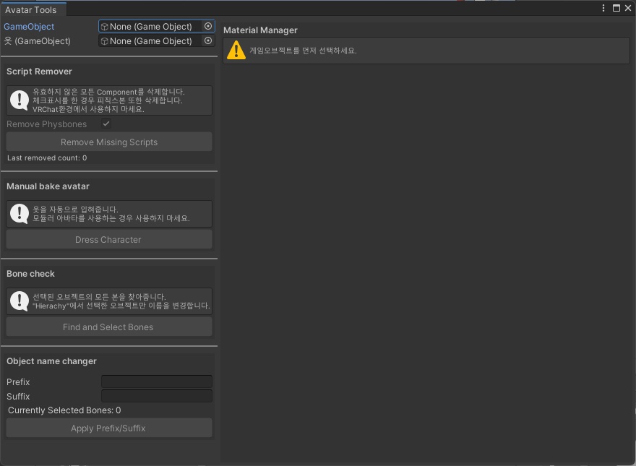Open the panel options kebab menu
Image resolution: width=636 pixels, height=466 pixels.
604,8
